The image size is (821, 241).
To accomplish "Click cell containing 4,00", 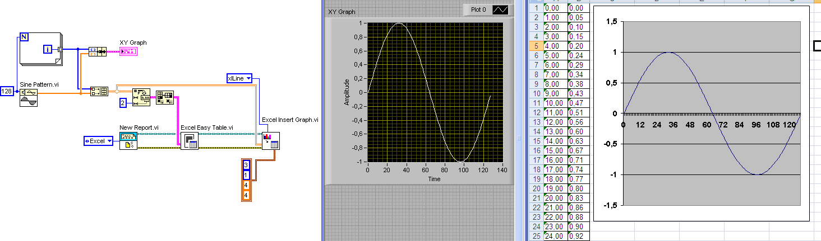I will (555, 46).
